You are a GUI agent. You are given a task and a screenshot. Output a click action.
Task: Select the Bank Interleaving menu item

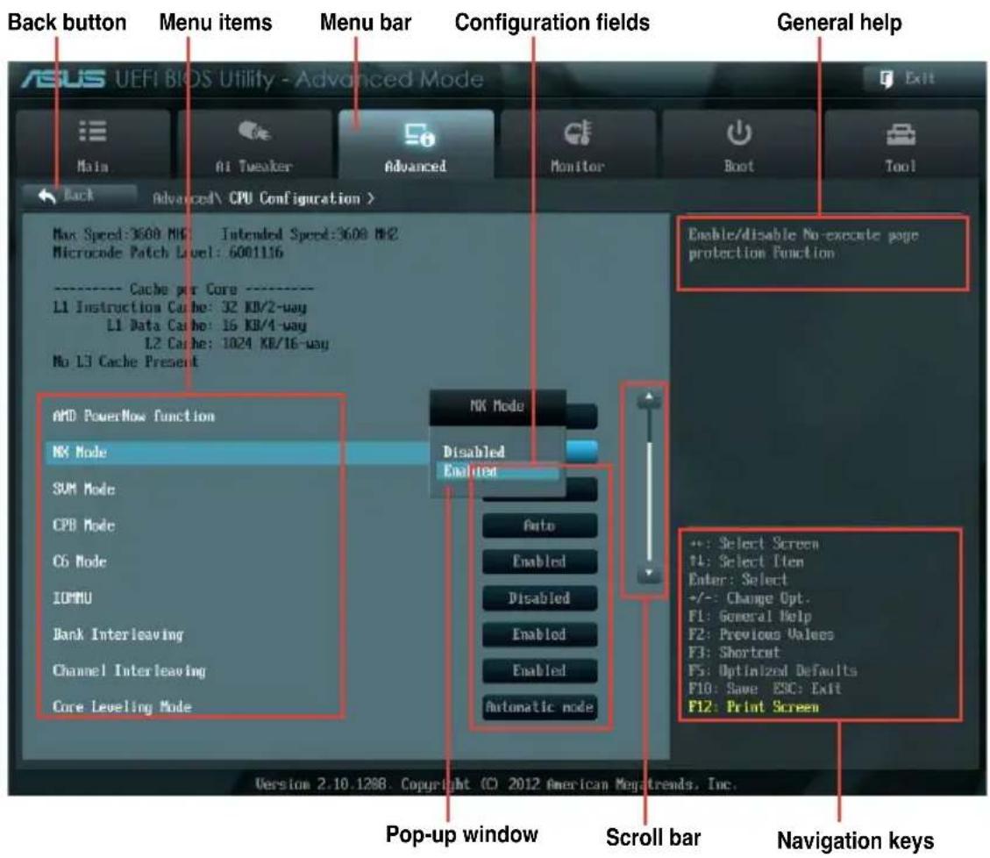(118, 634)
